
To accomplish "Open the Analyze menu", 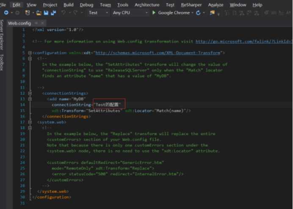I will tap(216, 5).
